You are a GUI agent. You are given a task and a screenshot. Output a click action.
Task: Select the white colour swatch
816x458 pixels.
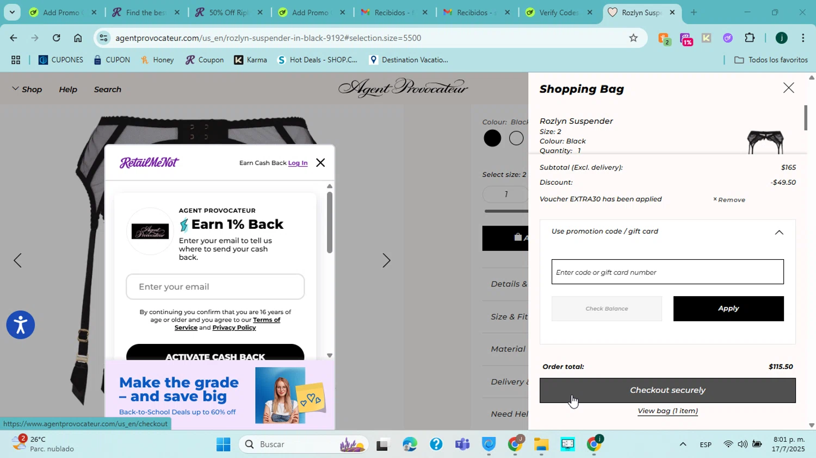click(x=516, y=138)
